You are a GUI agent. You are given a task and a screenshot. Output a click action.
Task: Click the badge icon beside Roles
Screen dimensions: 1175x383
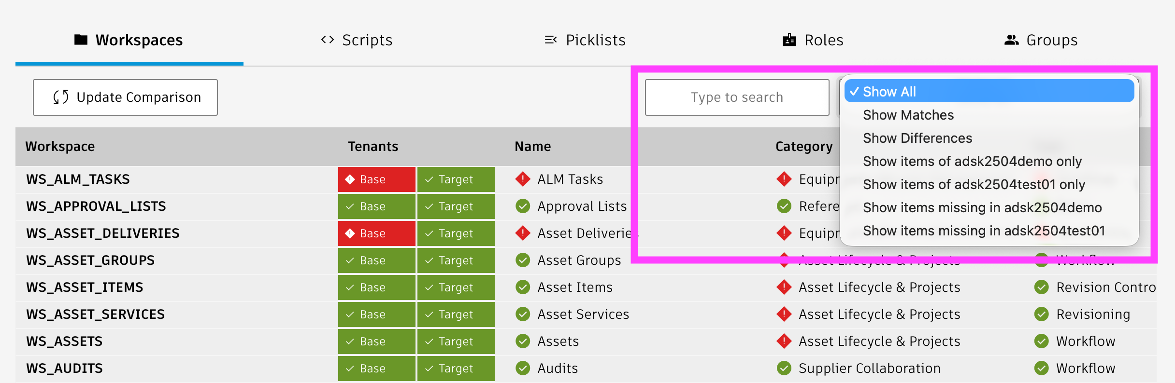pyautogui.click(x=789, y=40)
